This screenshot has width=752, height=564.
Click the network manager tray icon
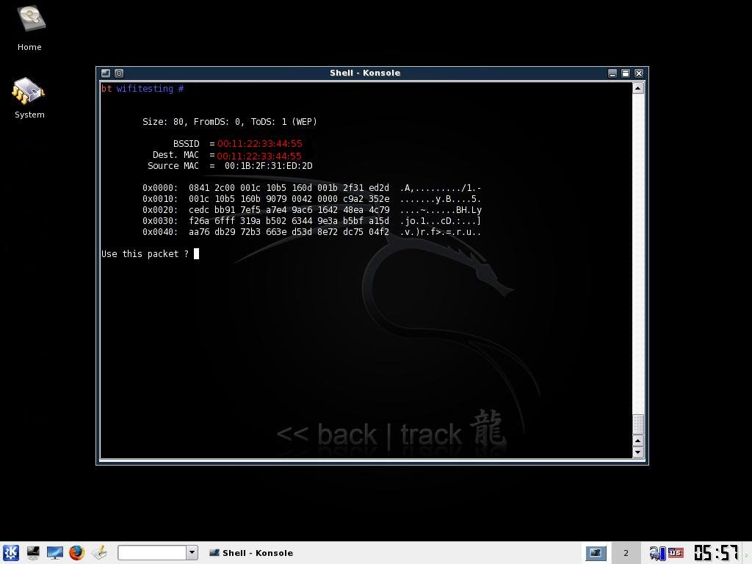(657, 552)
